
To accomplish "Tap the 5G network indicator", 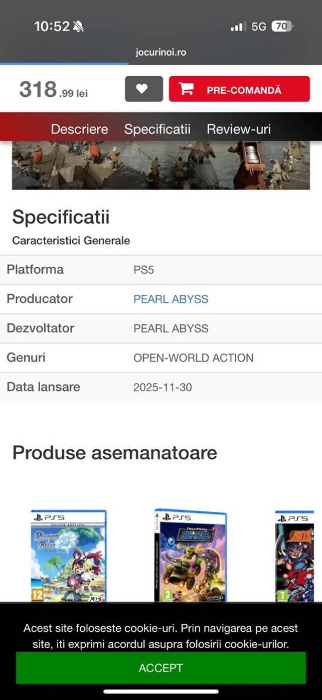I will pos(259,27).
